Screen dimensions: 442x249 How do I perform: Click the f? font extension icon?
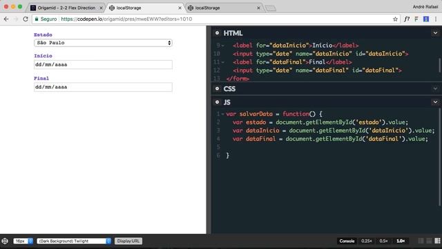coord(407,19)
